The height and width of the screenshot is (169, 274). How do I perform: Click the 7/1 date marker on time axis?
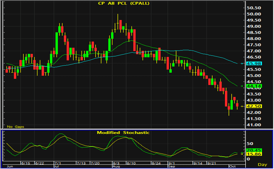[58, 163]
